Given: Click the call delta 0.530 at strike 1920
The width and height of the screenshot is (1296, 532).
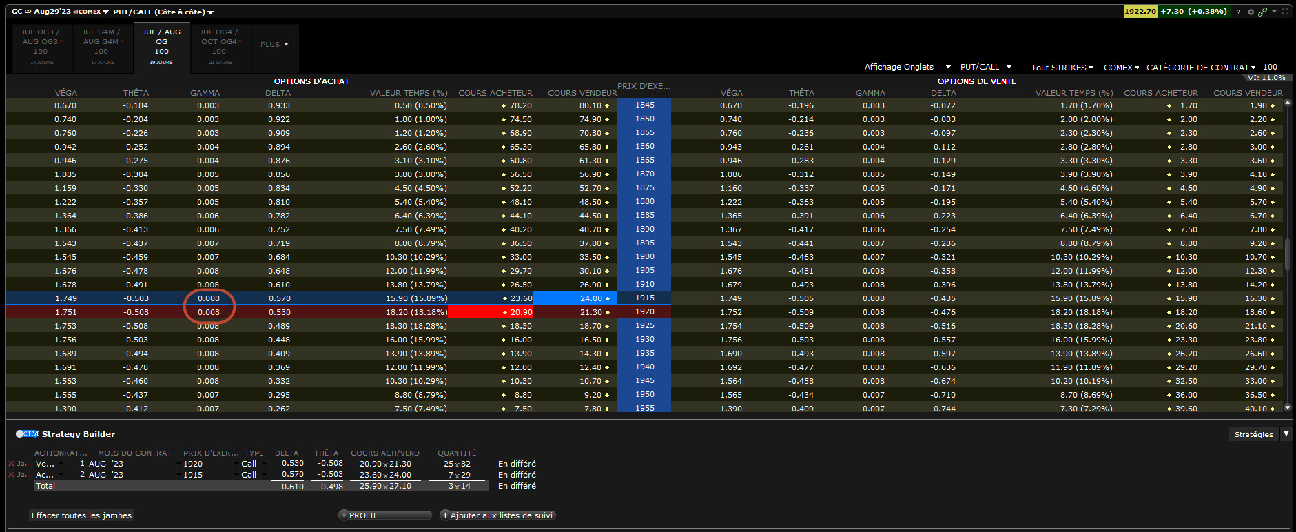Looking at the screenshot, I should tap(279, 312).
